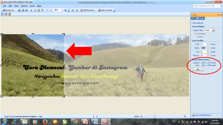Click the Undo arrow icon
The height and width of the screenshot is (125, 223).
(x=47, y=10)
